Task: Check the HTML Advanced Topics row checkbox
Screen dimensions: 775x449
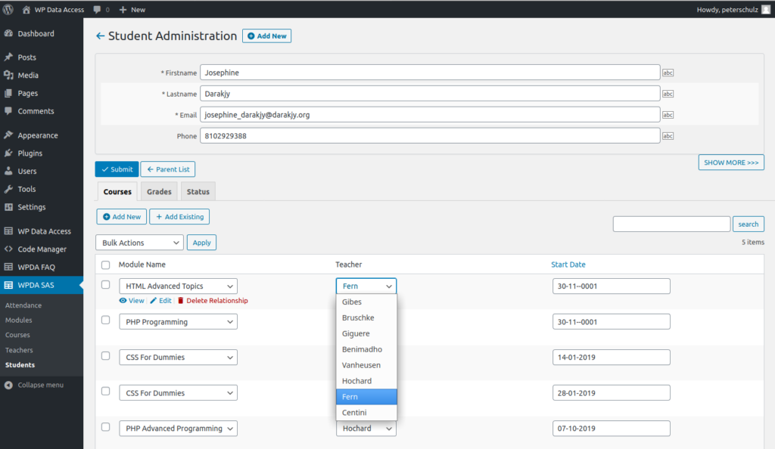Action: (x=106, y=285)
